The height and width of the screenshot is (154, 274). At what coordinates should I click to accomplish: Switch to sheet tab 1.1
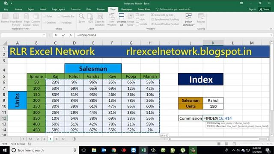pyautogui.click(x=30, y=139)
